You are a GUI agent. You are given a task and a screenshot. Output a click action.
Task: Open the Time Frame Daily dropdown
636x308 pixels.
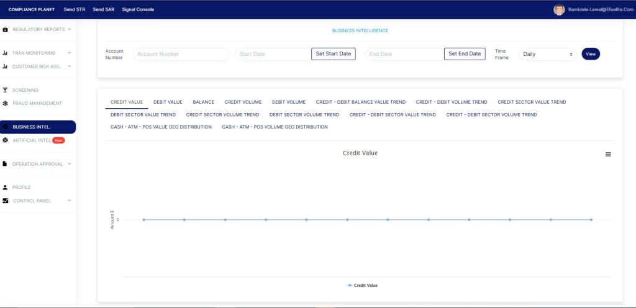[x=547, y=54]
